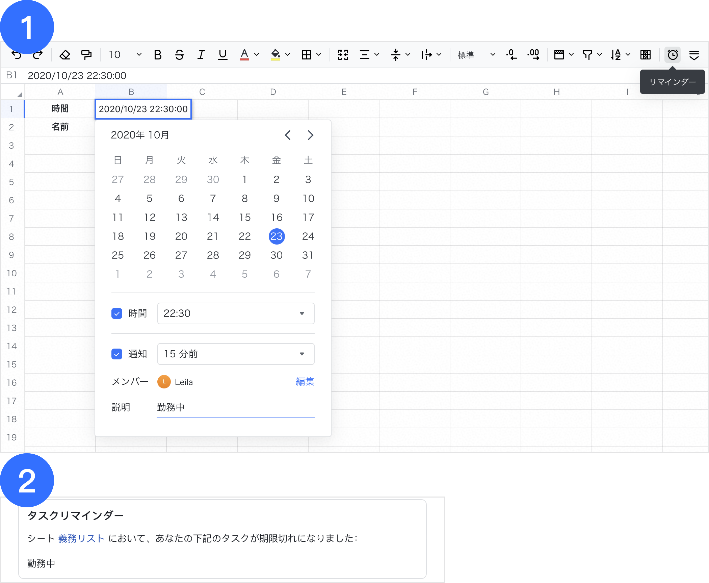Open the 22:30 time dropdown
Screen dimensions: 709x583
(236, 313)
